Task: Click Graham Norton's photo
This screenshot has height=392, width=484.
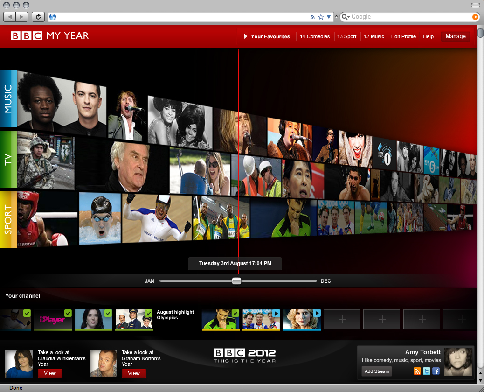Action: click(103, 363)
